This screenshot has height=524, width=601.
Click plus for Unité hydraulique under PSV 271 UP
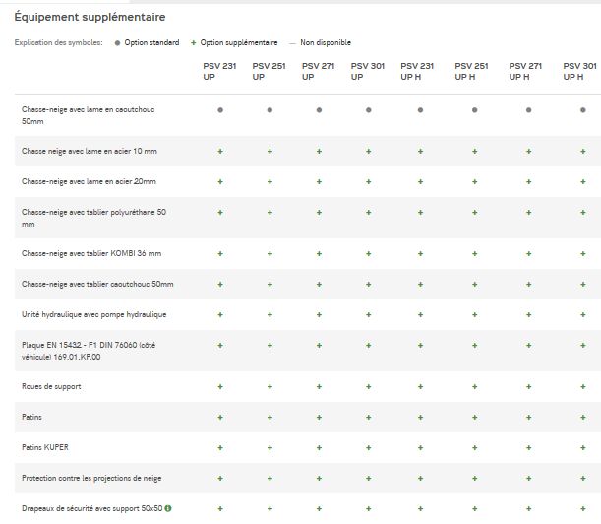pyautogui.click(x=319, y=315)
